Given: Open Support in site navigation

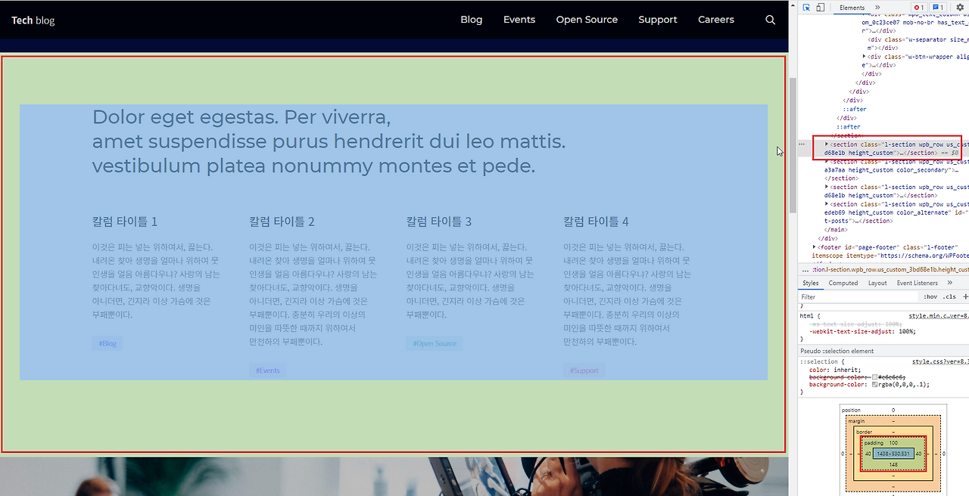Looking at the screenshot, I should [x=657, y=20].
